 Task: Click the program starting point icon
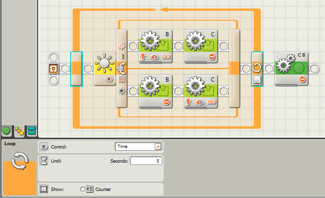[54, 69]
